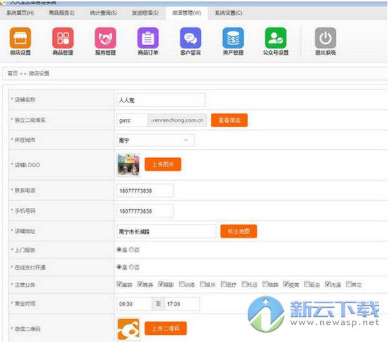Click the 标注地图 map button
Viewport: 388px width, 342px height.
click(x=239, y=232)
